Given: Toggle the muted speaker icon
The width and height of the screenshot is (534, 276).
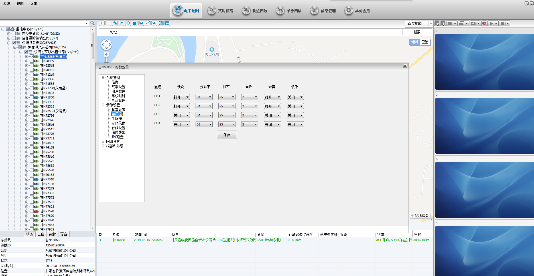Looking at the screenshot, I should click(x=484, y=23).
